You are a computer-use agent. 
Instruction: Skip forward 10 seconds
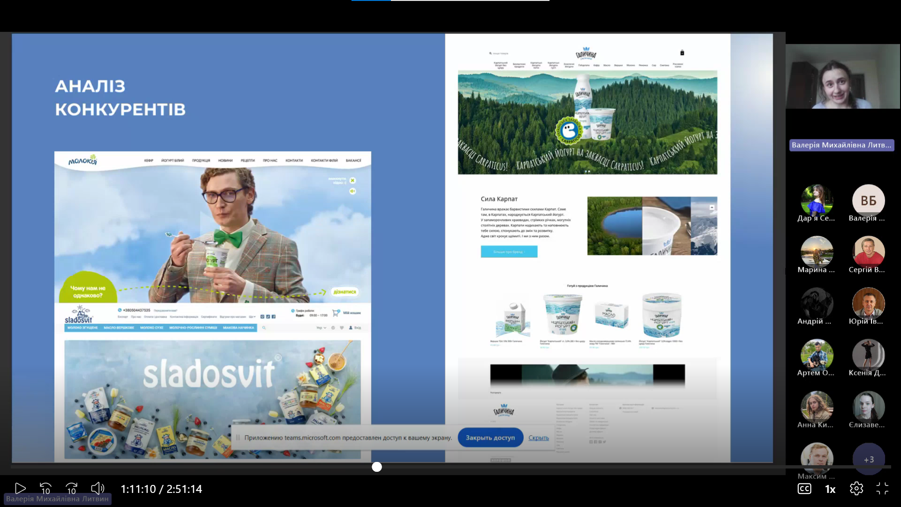coord(71,489)
